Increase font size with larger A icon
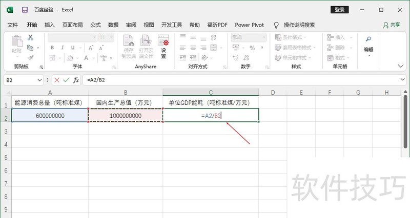The height and width of the screenshot is (218, 410). coord(91,48)
